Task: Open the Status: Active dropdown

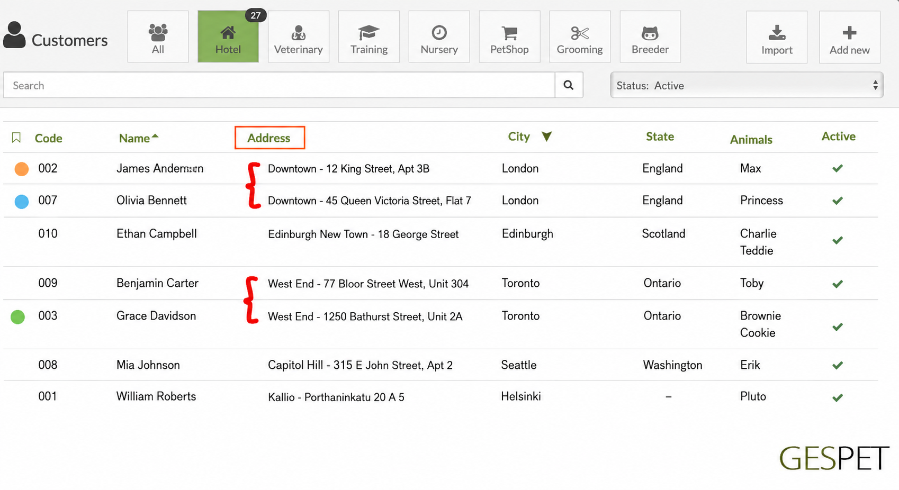Action: [747, 85]
